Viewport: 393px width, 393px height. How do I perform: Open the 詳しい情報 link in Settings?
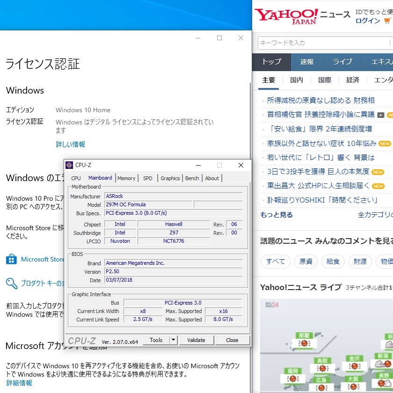pos(71,145)
